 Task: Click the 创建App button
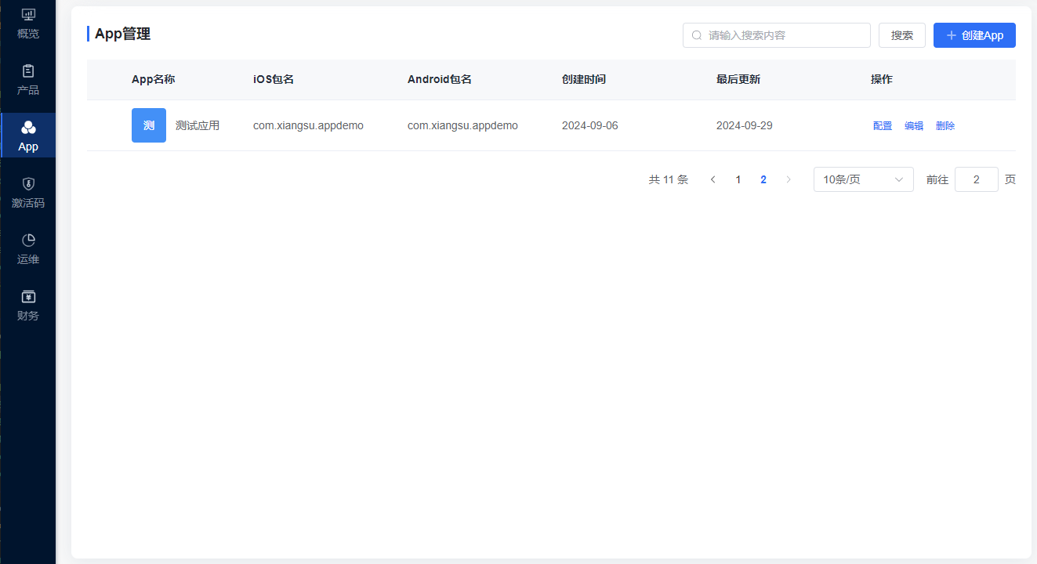pyautogui.click(x=974, y=35)
